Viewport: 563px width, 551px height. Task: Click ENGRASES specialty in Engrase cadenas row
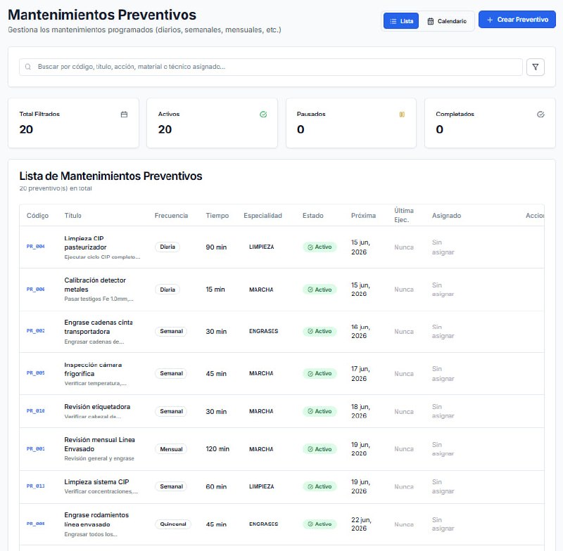pyautogui.click(x=263, y=331)
